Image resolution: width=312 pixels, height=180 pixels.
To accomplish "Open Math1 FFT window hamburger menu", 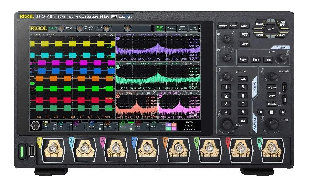I will pos(191,35).
